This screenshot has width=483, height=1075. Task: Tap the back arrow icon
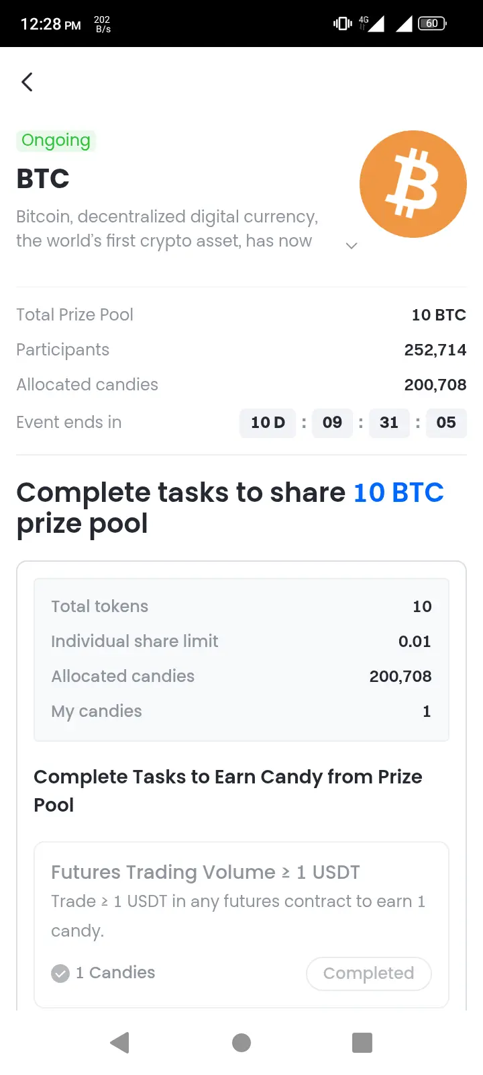tap(27, 82)
